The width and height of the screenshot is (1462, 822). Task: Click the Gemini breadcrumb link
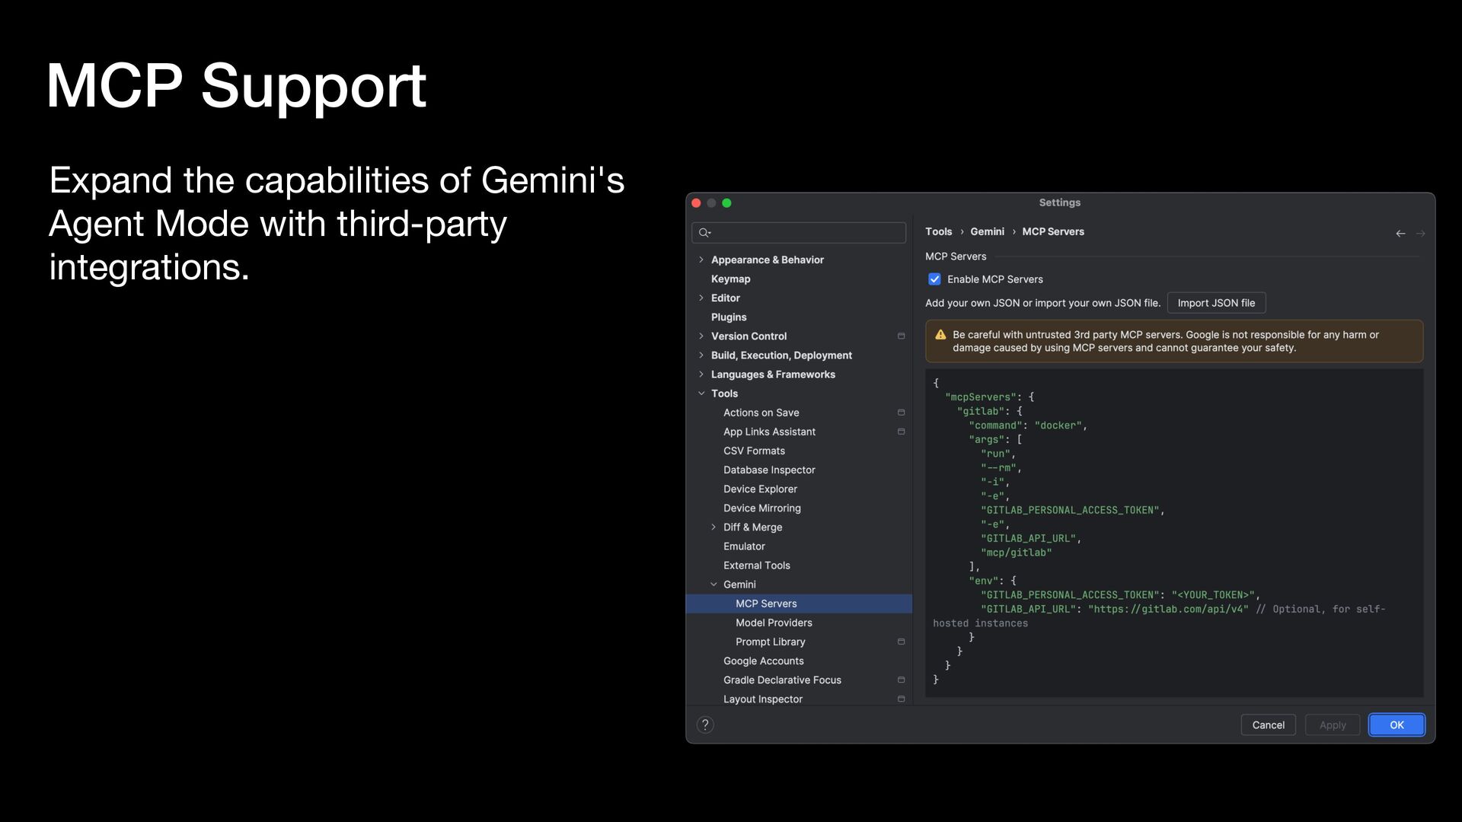[987, 231]
